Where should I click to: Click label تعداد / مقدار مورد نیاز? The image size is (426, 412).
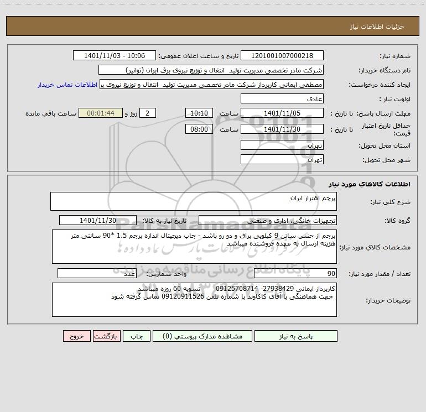380,274
